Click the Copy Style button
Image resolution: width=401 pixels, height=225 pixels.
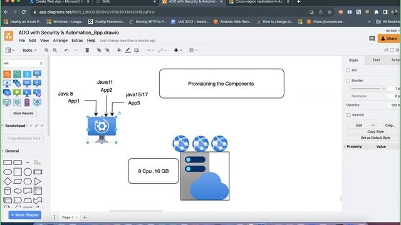click(375, 132)
